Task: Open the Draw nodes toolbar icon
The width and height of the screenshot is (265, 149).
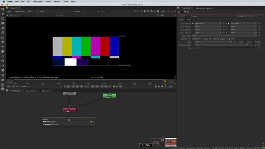Action: (x=3, y=14)
